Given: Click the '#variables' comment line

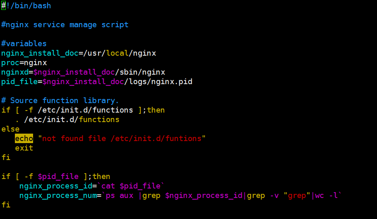Looking at the screenshot, I should point(24,44).
